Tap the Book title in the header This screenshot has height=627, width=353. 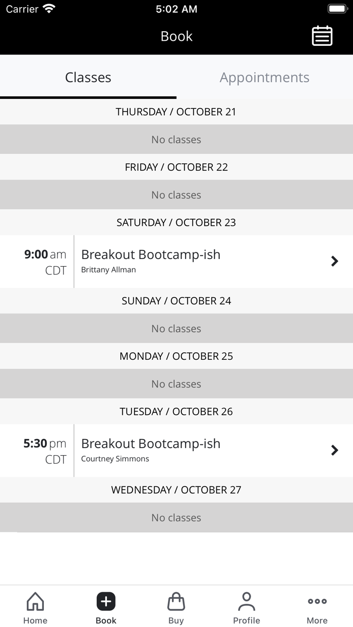click(176, 36)
